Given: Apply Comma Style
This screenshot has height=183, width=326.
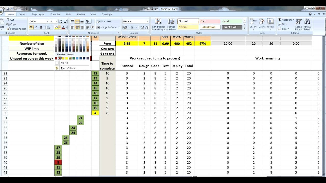Looking at the screenshot, I should point(137,27).
